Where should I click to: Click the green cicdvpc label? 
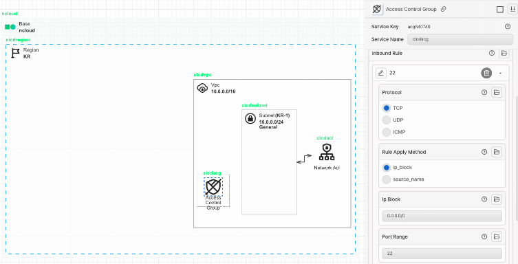point(202,75)
